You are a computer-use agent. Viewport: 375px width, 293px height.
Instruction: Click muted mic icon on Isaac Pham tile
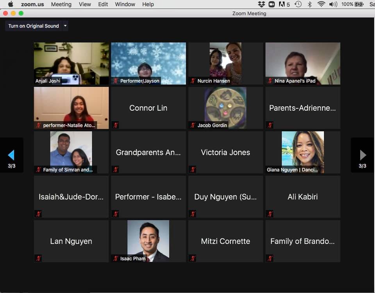point(116,258)
